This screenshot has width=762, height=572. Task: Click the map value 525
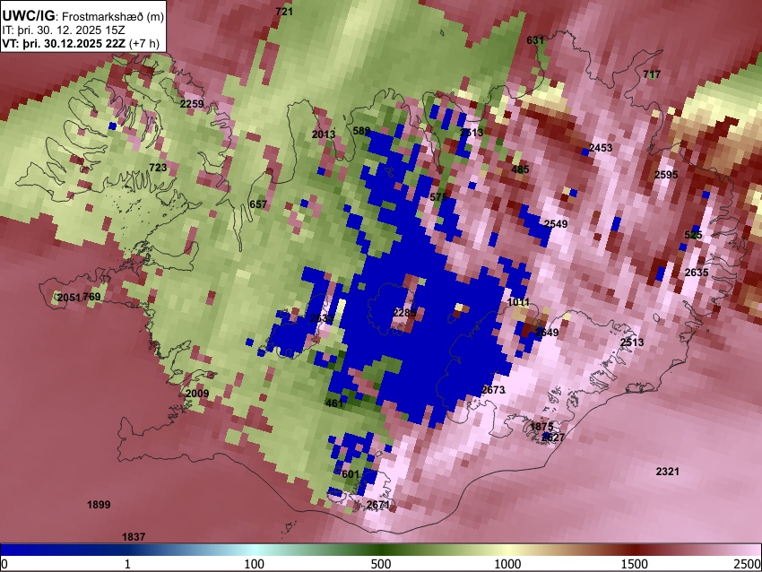pyautogui.click(x=693, y=235)
